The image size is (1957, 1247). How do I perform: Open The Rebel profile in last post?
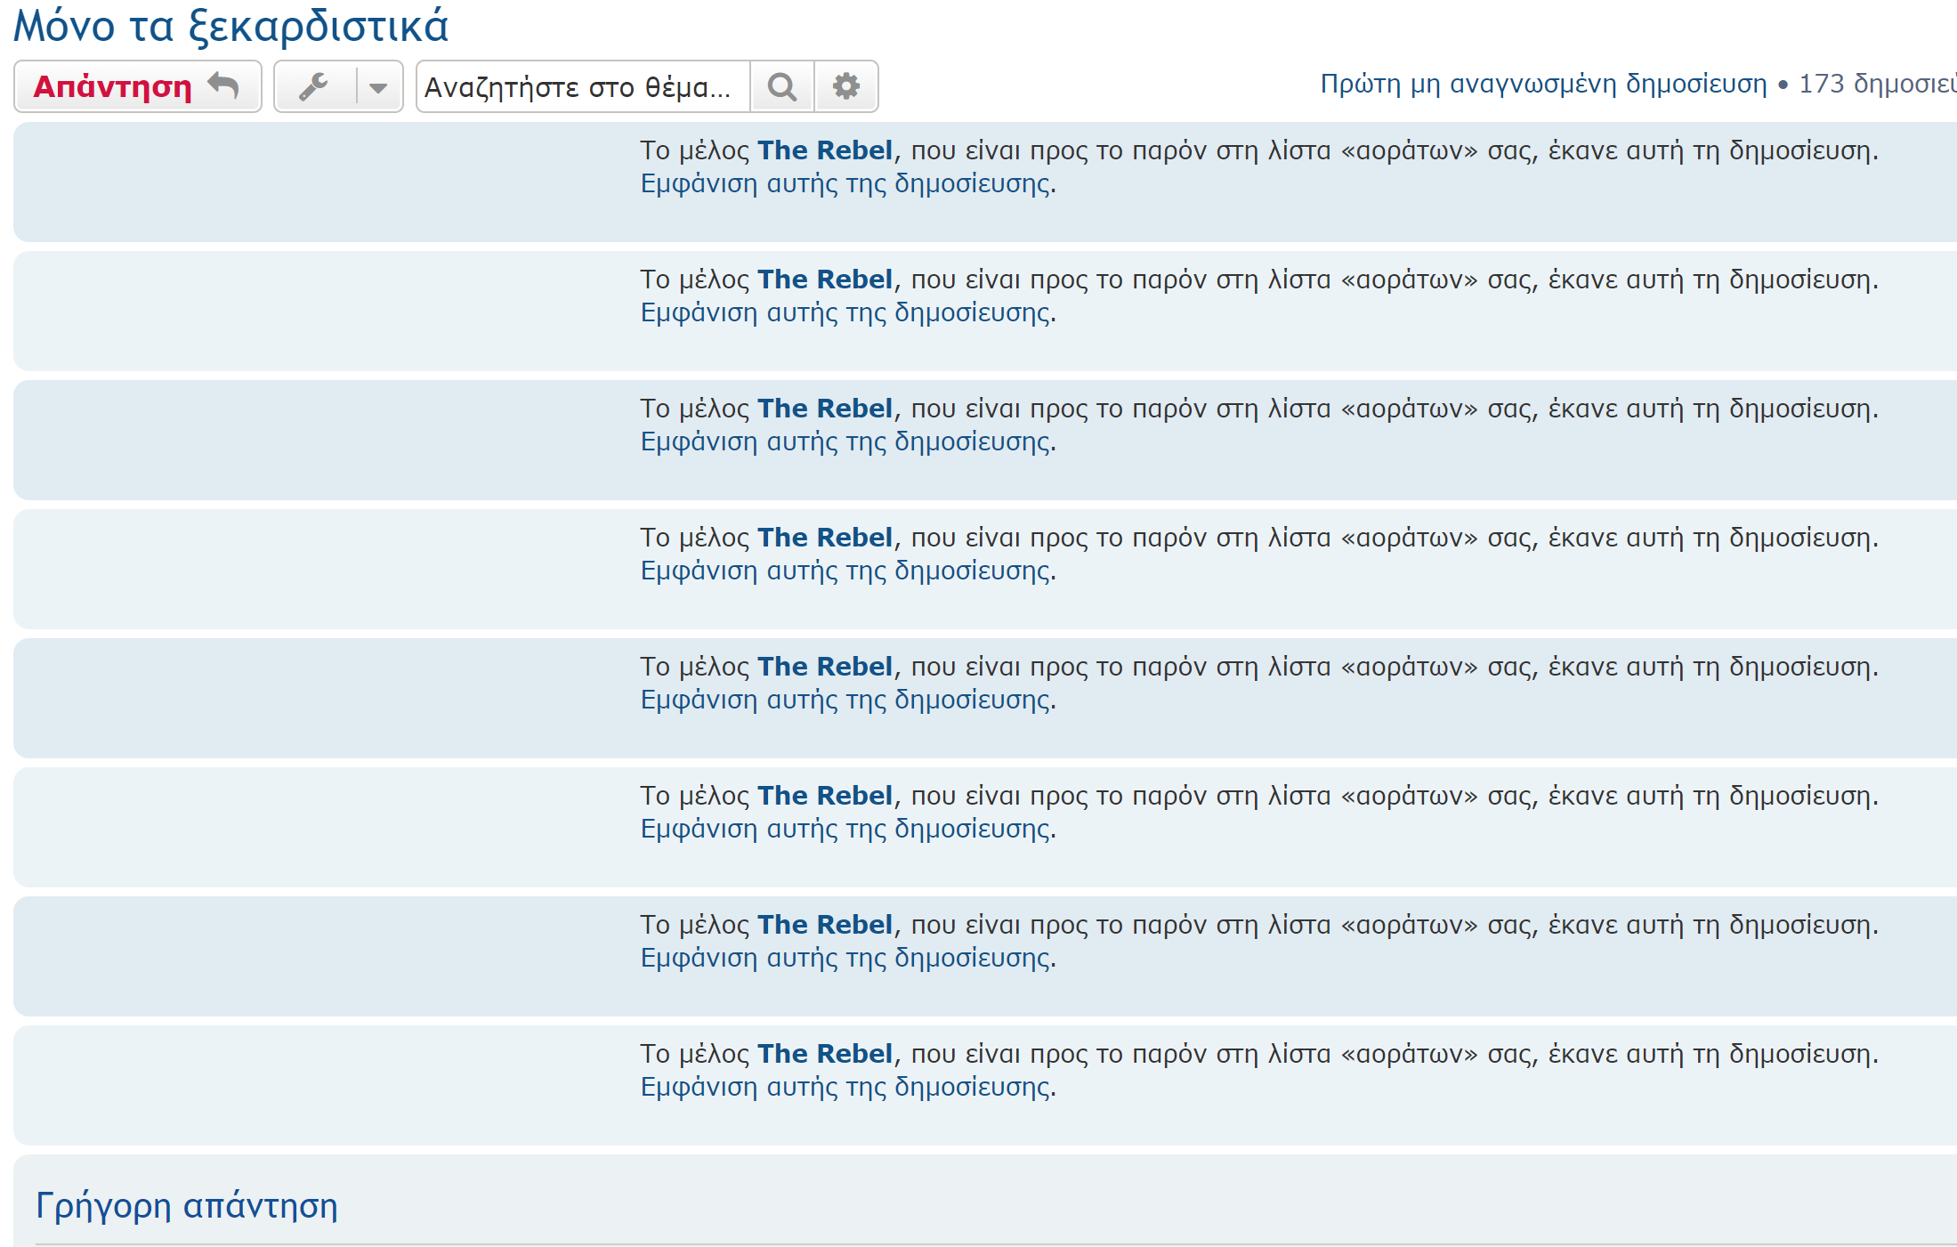click(x=824, y=1054)
